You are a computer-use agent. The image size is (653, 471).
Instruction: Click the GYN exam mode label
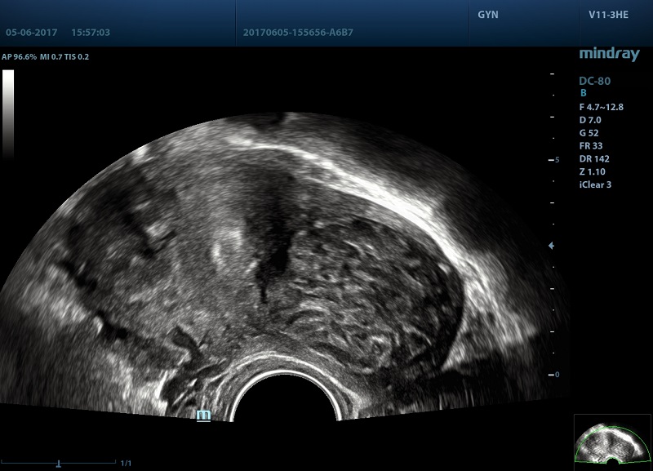click(487, 15)
